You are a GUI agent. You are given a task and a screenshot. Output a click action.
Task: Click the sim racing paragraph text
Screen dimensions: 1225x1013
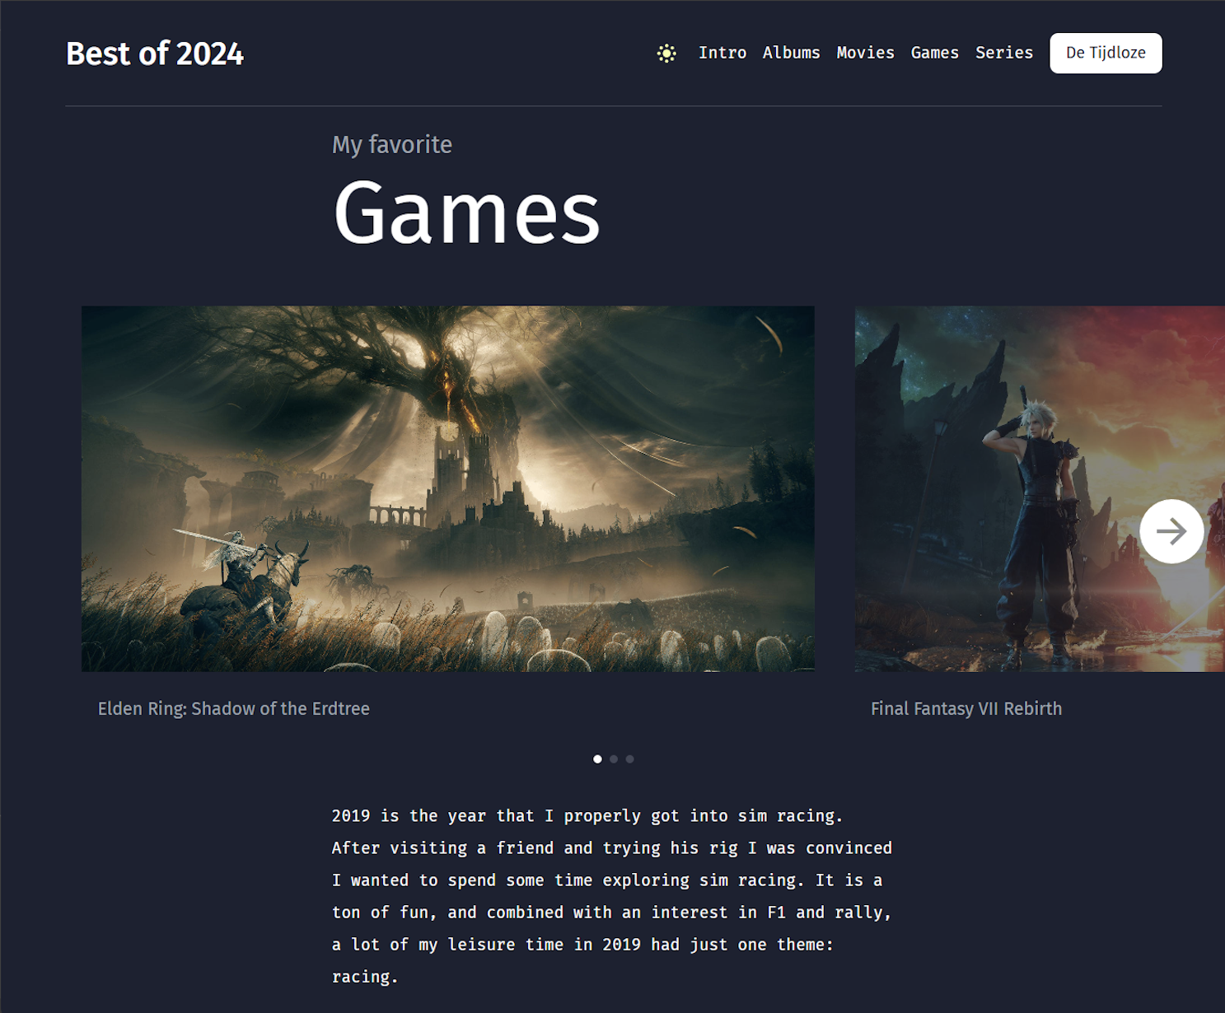click(x=610, y=896)
